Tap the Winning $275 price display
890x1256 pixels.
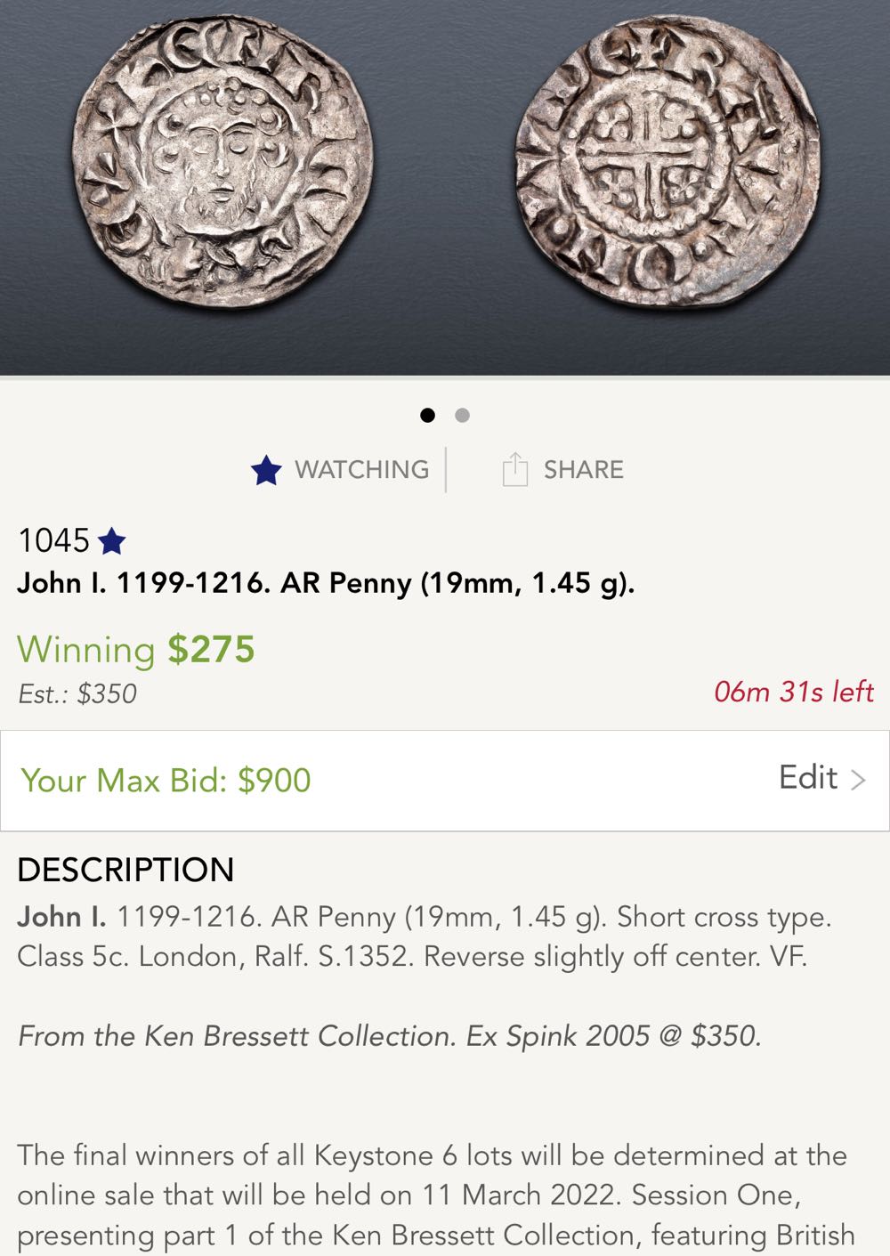click(138, 650)
